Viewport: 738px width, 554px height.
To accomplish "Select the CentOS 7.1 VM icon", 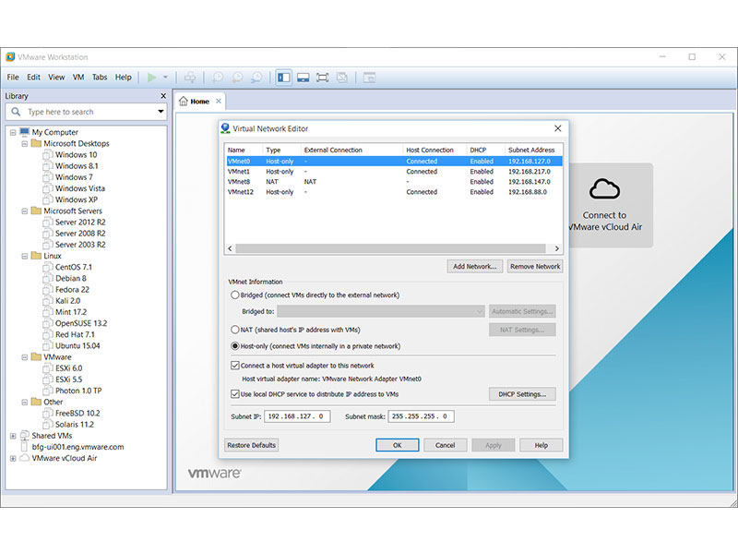I will click(x=48, y=267).
